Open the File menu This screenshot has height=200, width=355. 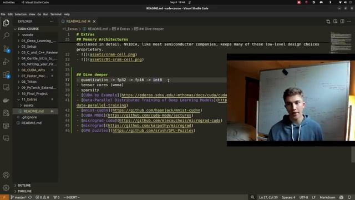click(3, 14)
